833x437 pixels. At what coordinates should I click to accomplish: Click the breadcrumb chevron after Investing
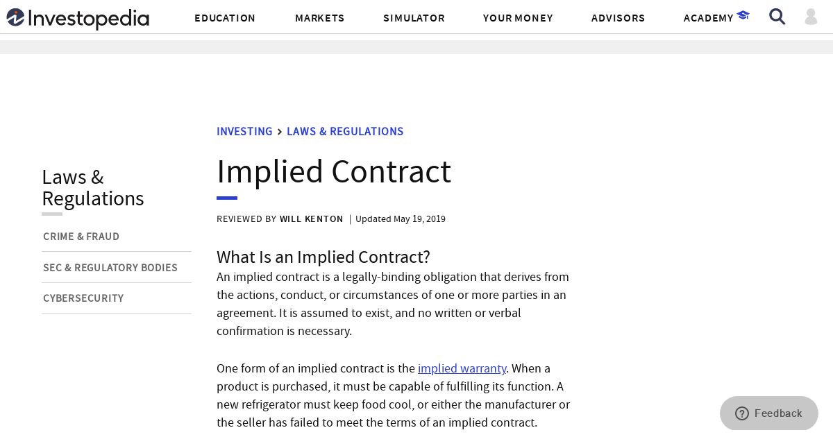coord(280,132)
